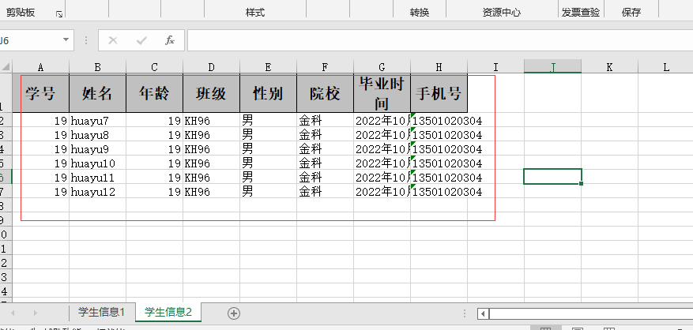Image resolution: width=693 pixels, height=330 pixels.
Task: Click the Confirm entry checkmark icon
Action: (x=141, y=40)
